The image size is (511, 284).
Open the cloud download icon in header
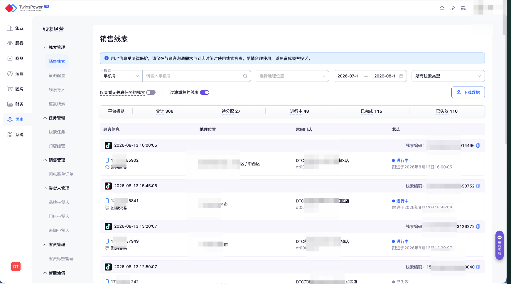click(442, 8)
